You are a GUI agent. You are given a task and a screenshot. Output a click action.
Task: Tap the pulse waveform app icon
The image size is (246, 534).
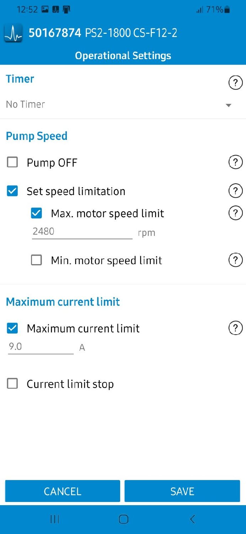pyautogui.click(x=13, y=33)
